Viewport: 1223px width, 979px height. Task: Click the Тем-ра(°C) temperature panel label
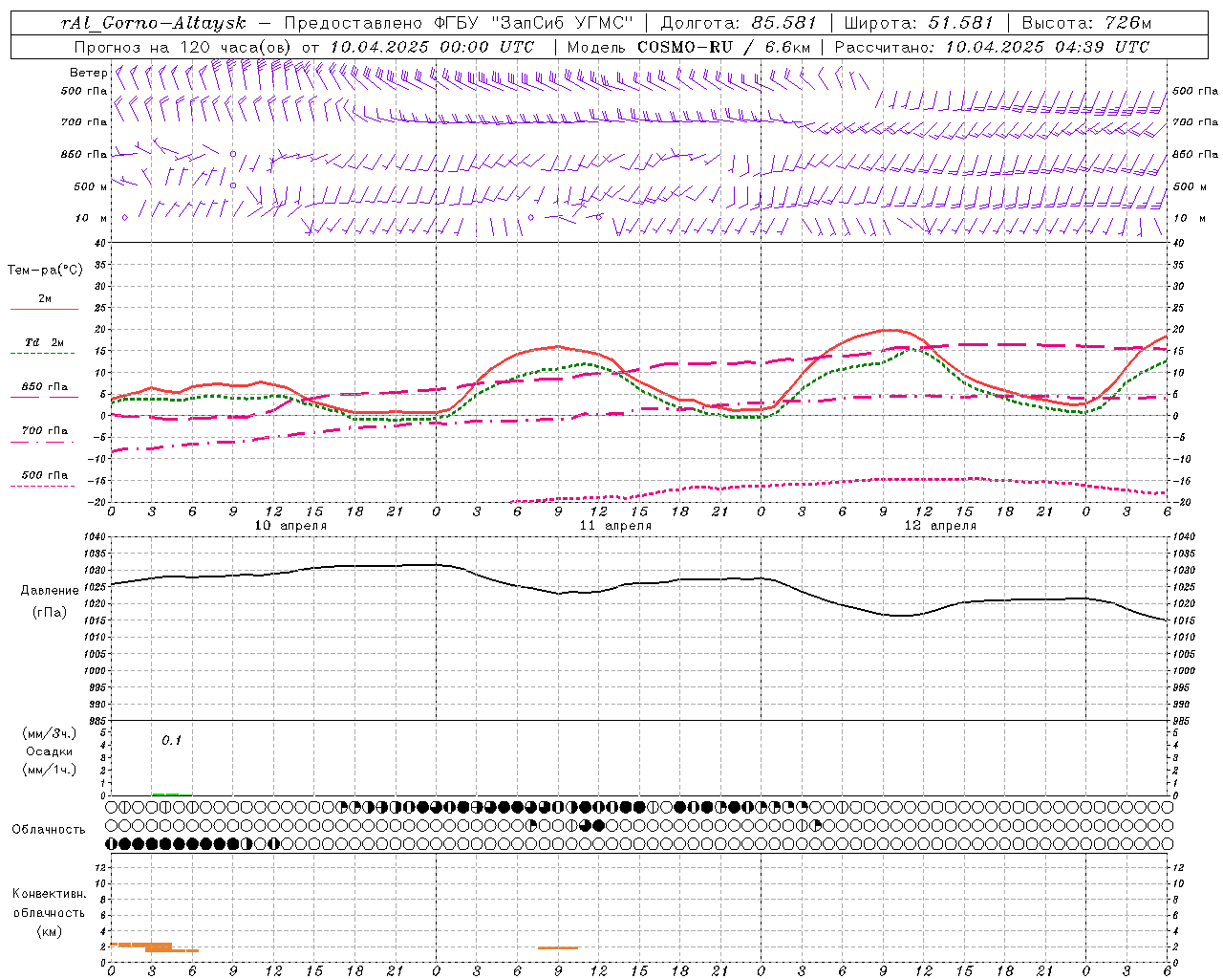coord(45,271)
